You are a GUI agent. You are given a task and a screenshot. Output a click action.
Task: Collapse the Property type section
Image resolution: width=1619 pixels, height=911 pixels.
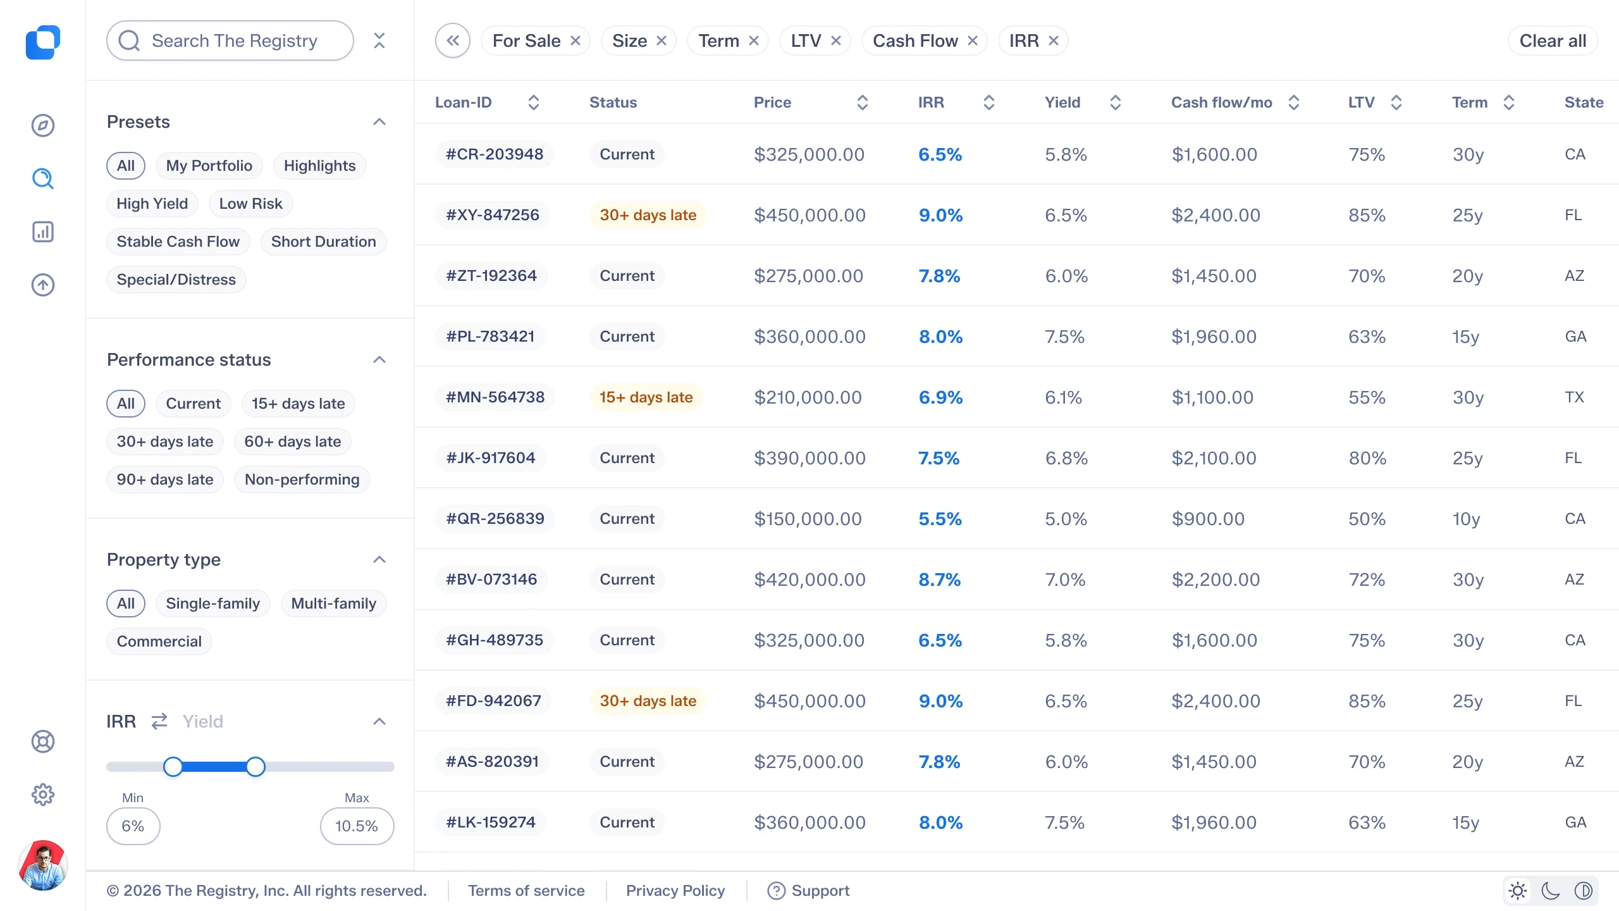(x=379, y=559)
